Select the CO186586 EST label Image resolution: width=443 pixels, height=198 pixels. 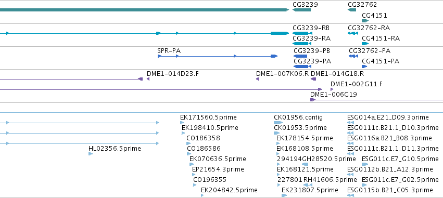point(204,148)
